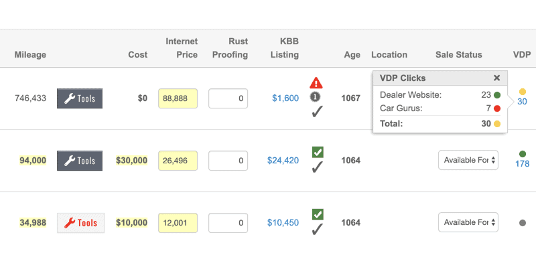The image size is (536, 253).
Task: Click the gray checkmark in the $24,420 row
Action: [x=317, y=167]
